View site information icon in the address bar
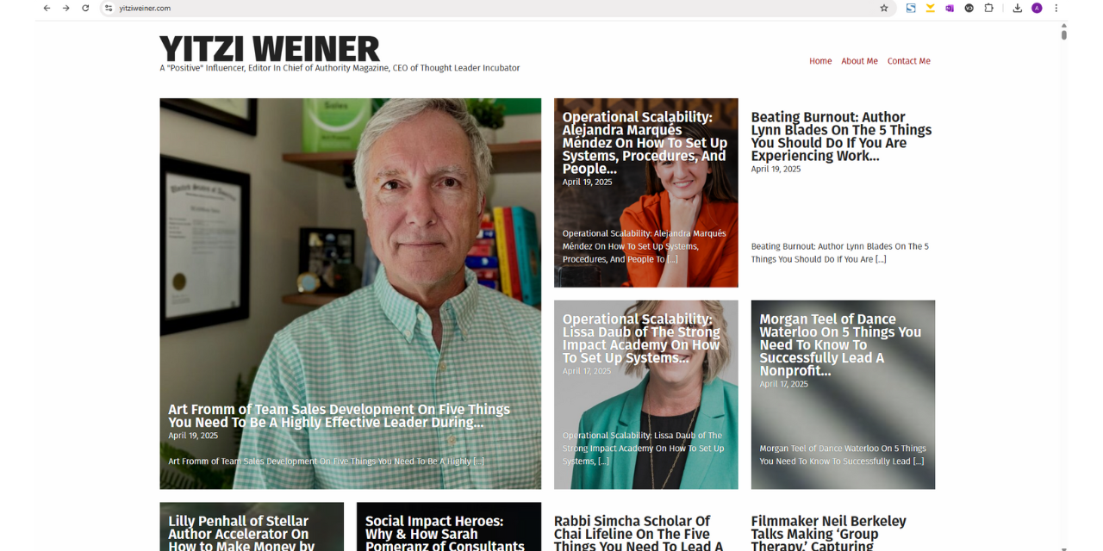The width and height of the screenshot is (1103, 551). click(x=109, y=8)
